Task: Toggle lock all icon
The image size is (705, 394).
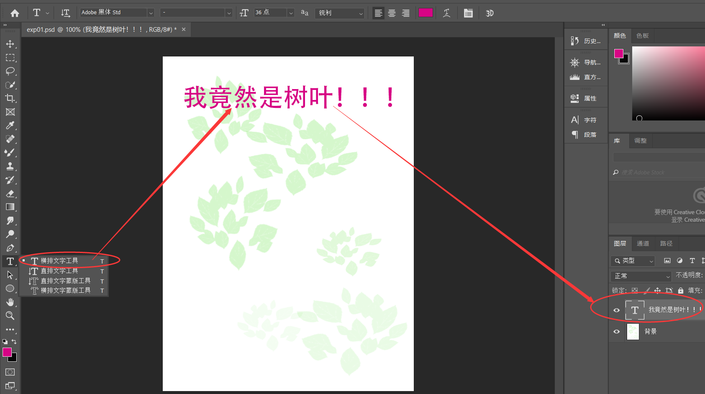Action: pyautogui.click(x=680, y=290)
